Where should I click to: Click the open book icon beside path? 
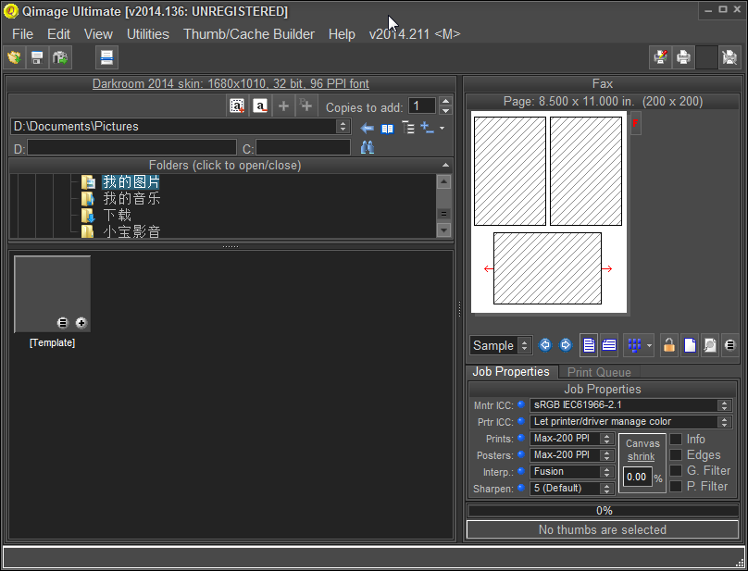click(387, 128)
